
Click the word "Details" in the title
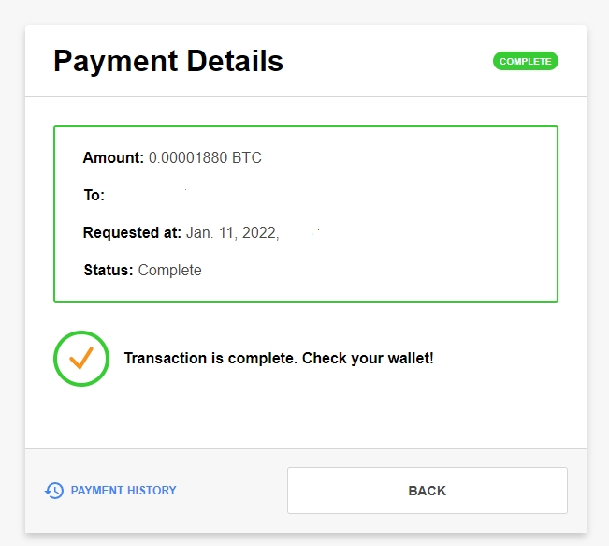point(235,62)
